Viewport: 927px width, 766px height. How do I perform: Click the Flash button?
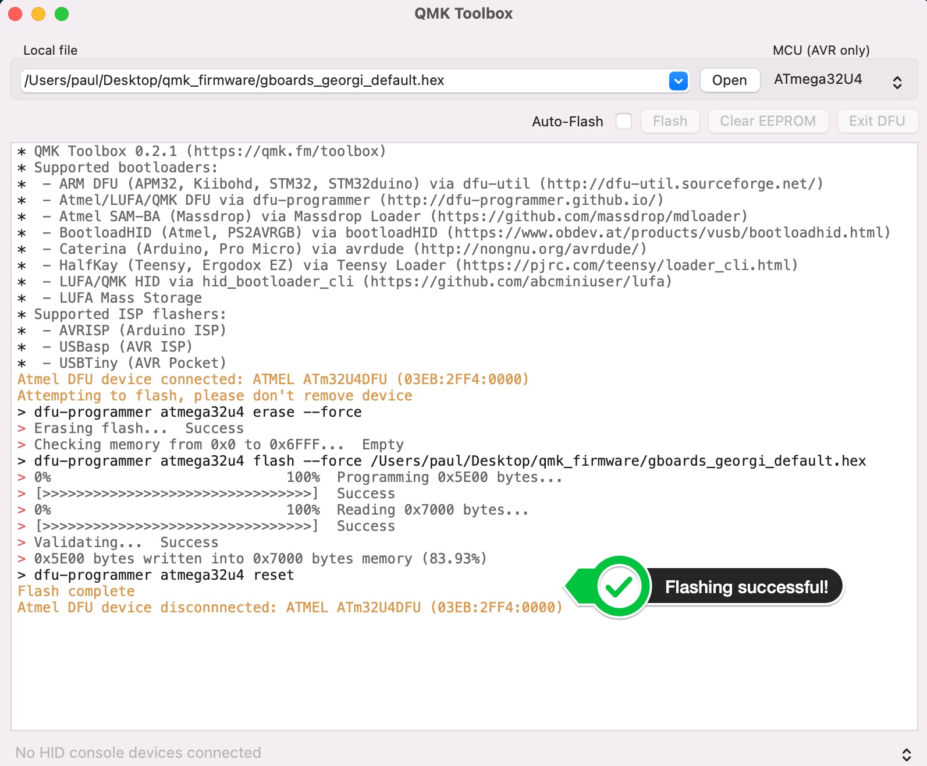(x=670, y=121)
